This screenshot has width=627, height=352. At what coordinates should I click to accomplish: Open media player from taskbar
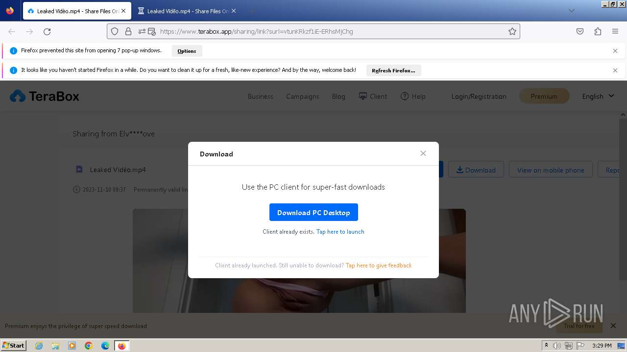(72, 346)
